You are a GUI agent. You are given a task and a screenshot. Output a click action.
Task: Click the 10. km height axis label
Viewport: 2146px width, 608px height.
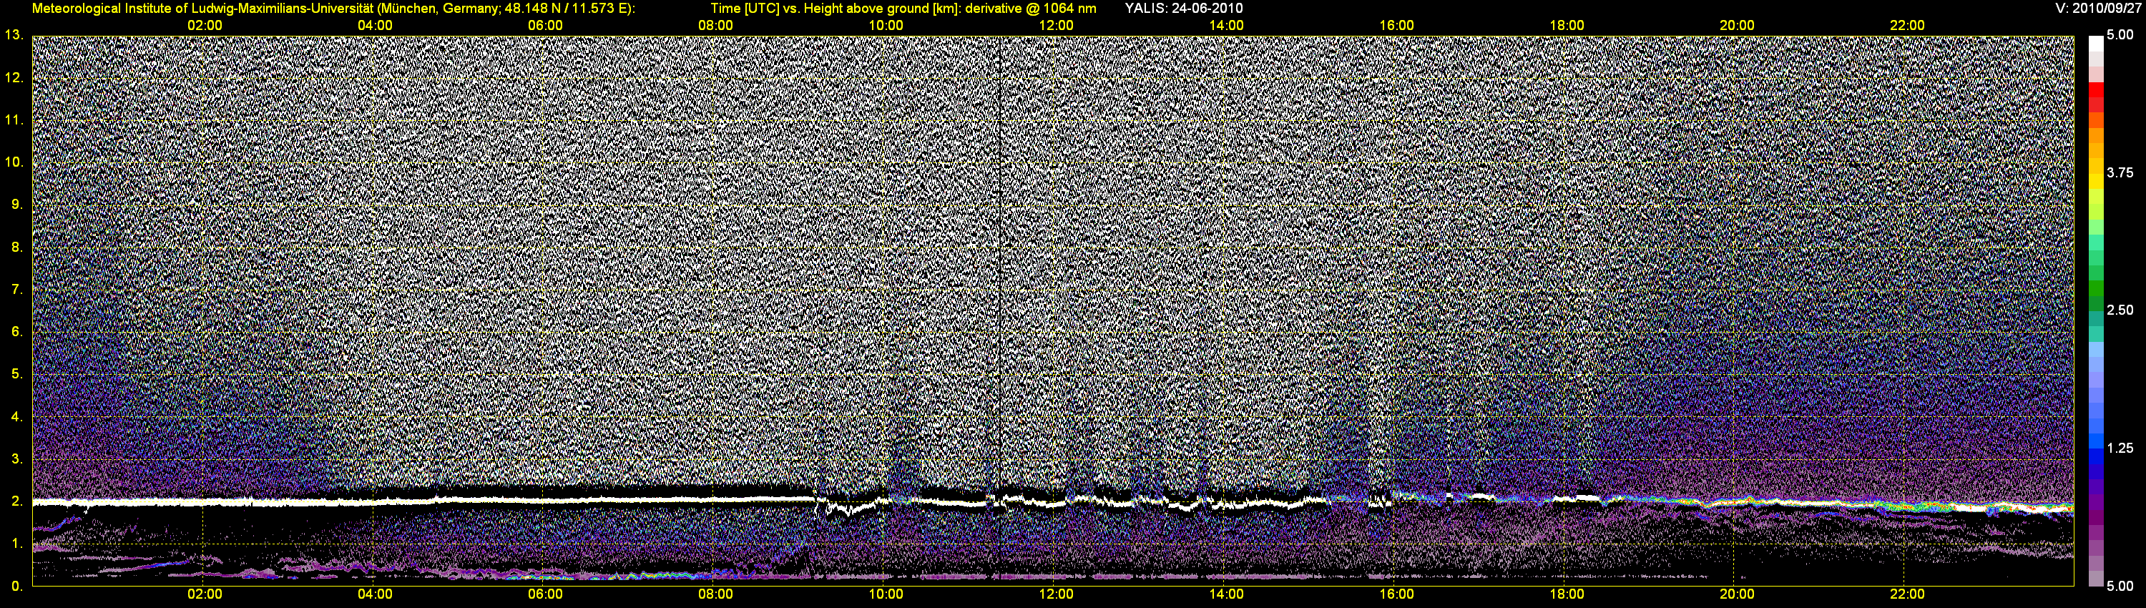14,162
